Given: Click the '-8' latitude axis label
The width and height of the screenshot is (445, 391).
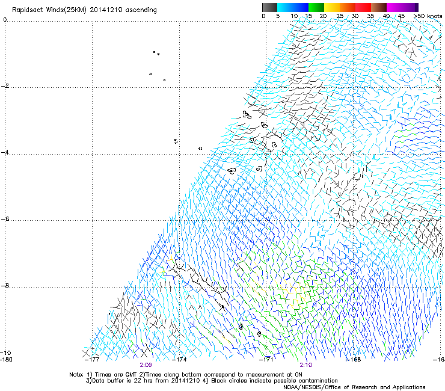Looking at the screenshot, I should click(5, 285).
